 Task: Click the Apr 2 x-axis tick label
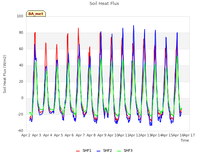tap(26, 135)
